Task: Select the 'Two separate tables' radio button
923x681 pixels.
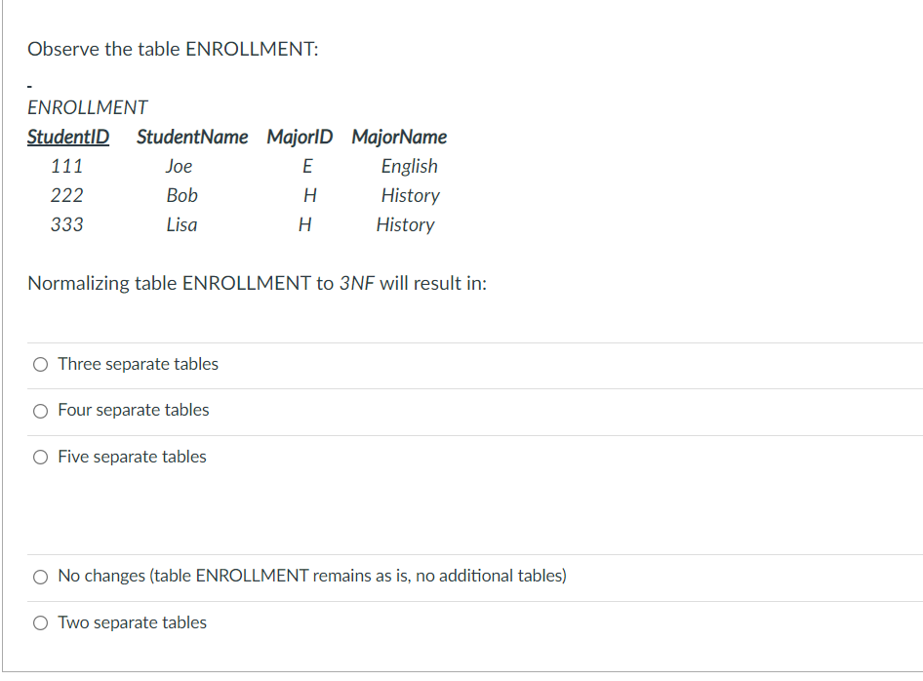Action: pyautogui.click(x=40, y=622)
